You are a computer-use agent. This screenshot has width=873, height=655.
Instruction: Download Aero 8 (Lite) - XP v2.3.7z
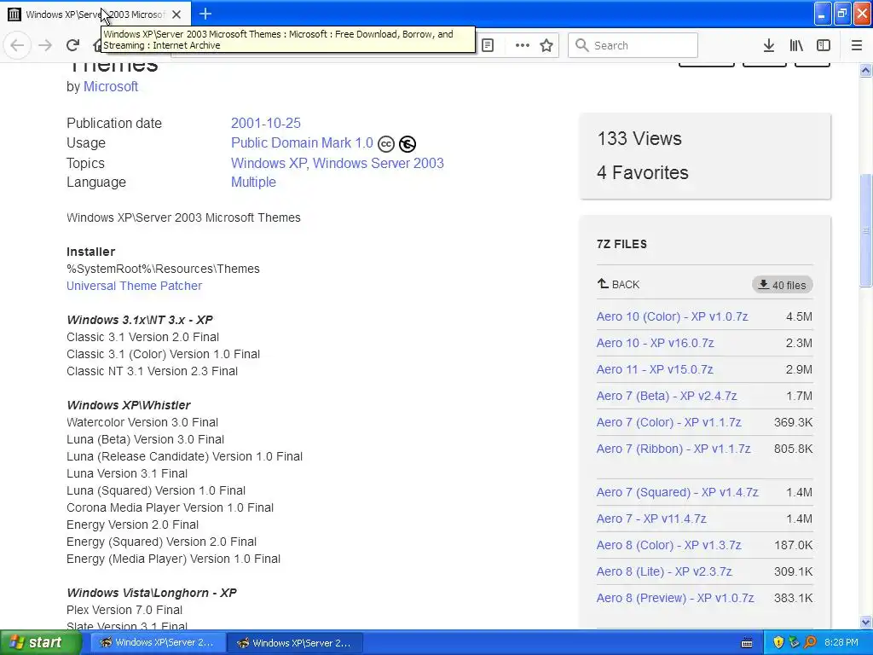coord(664,571)
